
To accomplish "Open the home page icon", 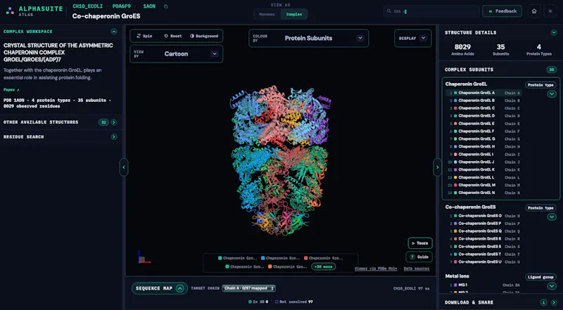I will pyautogui.click(x=534, y=11).
